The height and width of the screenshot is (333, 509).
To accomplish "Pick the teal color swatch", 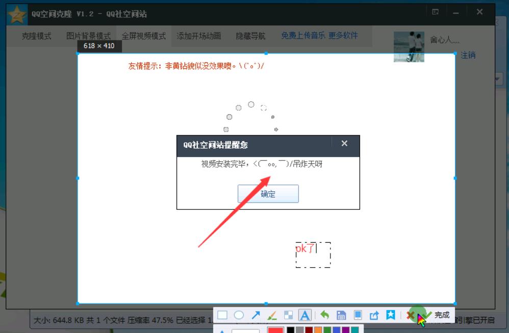I will 354,330.
